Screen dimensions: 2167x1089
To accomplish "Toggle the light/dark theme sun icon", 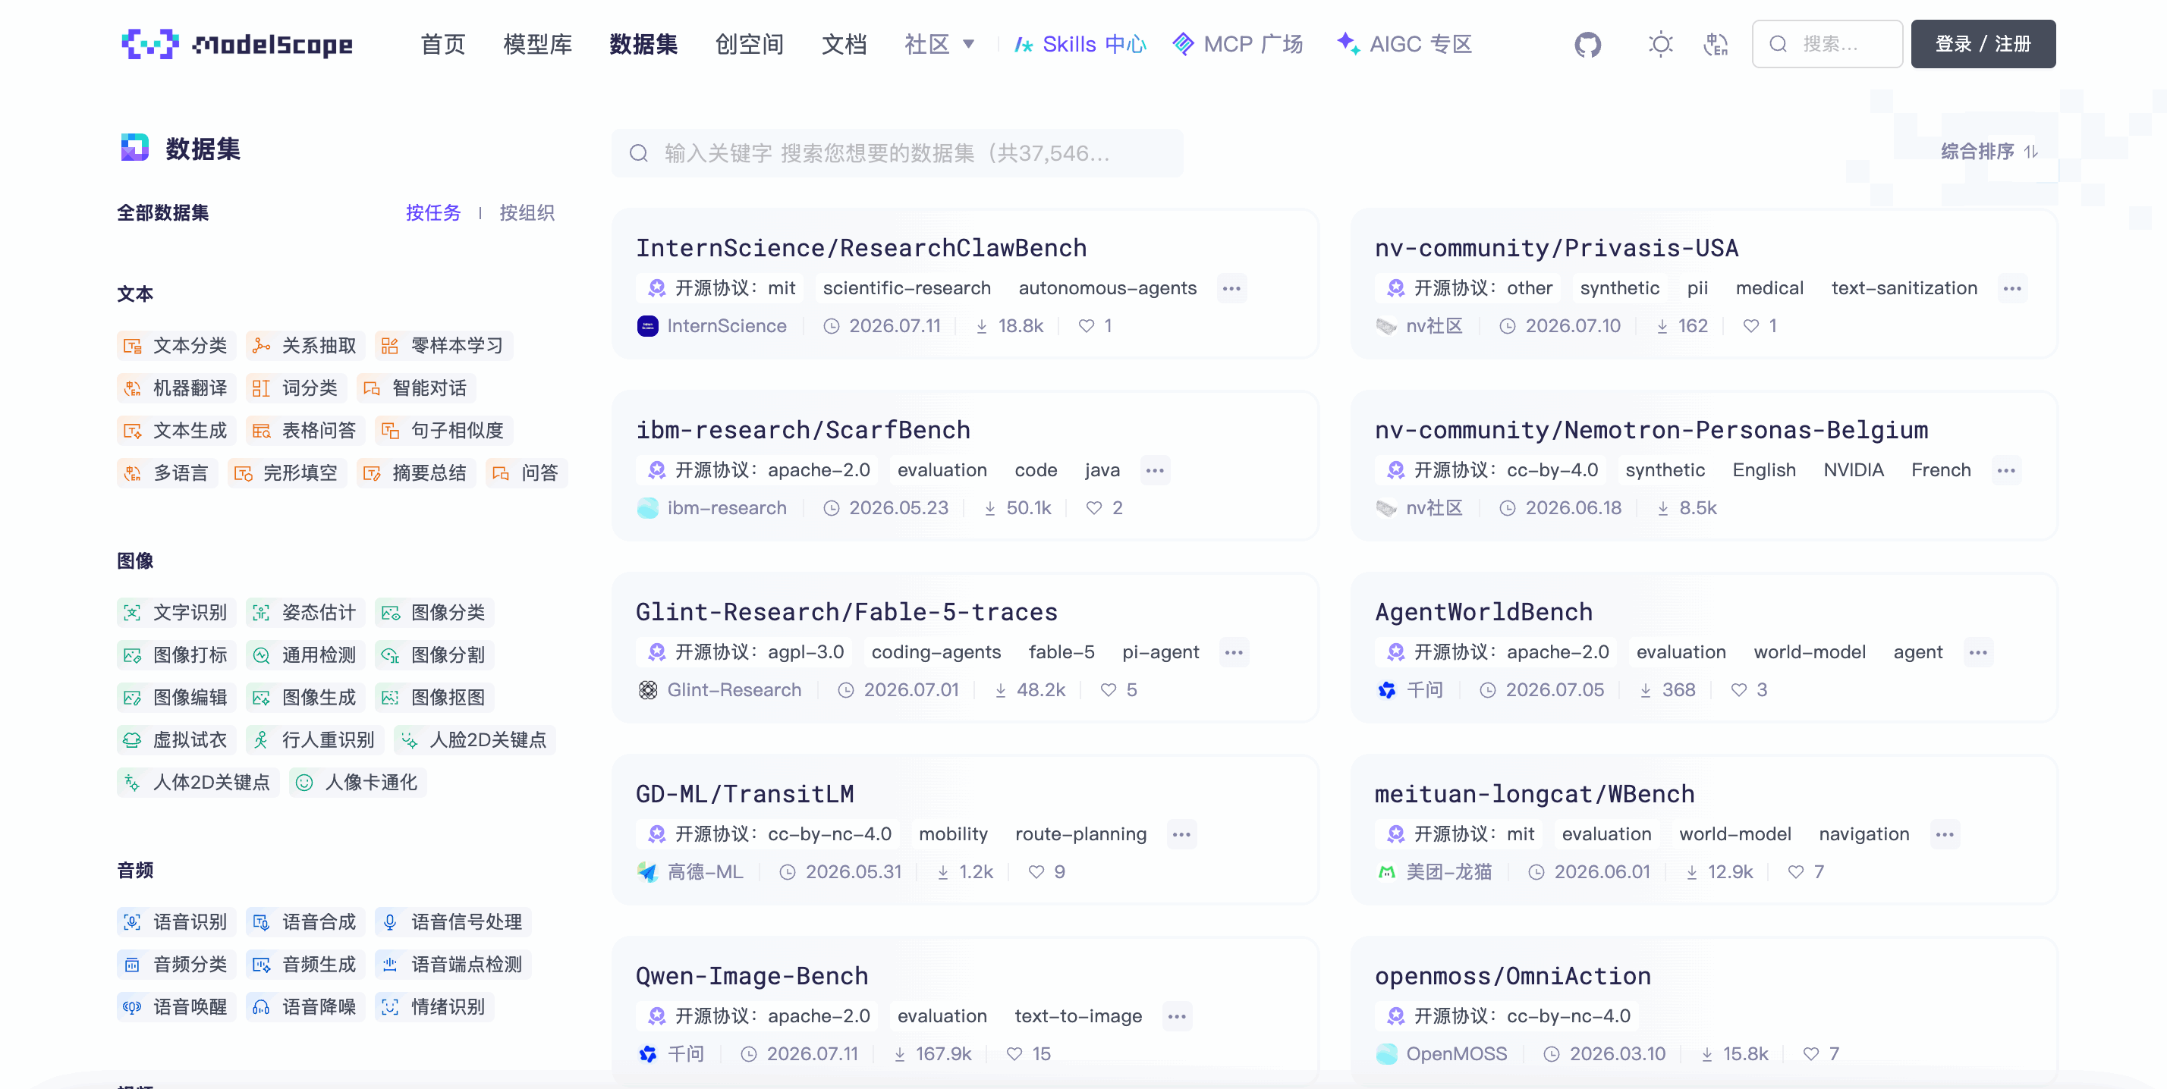I will (x=1659, y=44).
